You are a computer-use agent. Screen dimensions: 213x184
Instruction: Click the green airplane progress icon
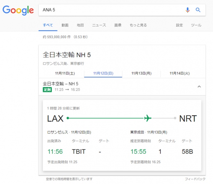click(x=148, y=118)
